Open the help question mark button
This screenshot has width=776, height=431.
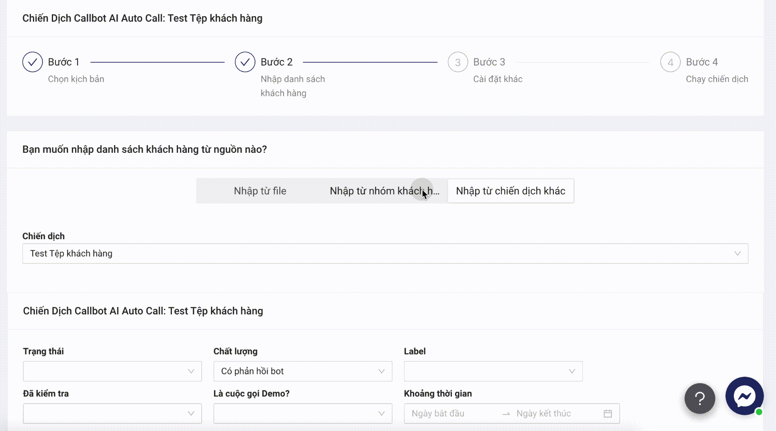pos(700,398)
